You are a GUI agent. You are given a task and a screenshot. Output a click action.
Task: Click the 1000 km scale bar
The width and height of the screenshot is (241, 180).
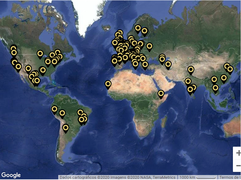point(197,178)
